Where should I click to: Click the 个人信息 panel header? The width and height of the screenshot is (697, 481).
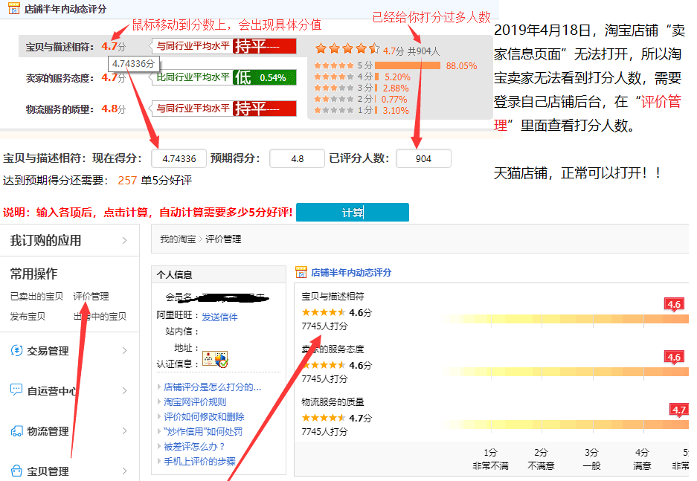(219, 274)
